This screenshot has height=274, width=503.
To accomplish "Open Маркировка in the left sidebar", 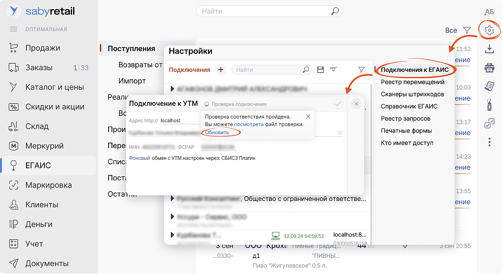I will click(x=48, y=185).
